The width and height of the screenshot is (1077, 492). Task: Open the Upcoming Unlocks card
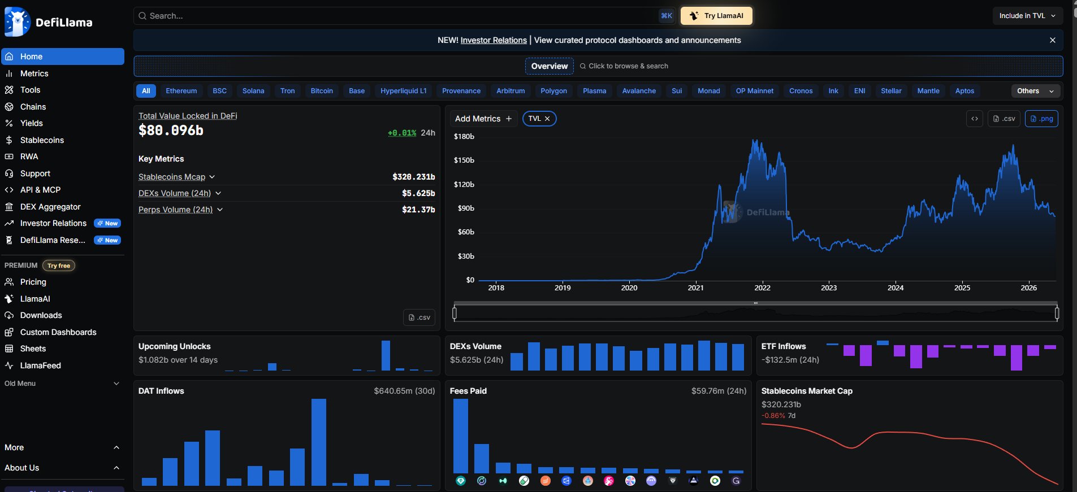pyautogui.click(x=287, y=356)
